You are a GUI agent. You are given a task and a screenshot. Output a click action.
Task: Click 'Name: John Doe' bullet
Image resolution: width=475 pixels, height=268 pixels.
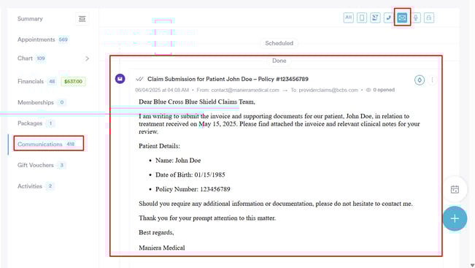point(178,161)
